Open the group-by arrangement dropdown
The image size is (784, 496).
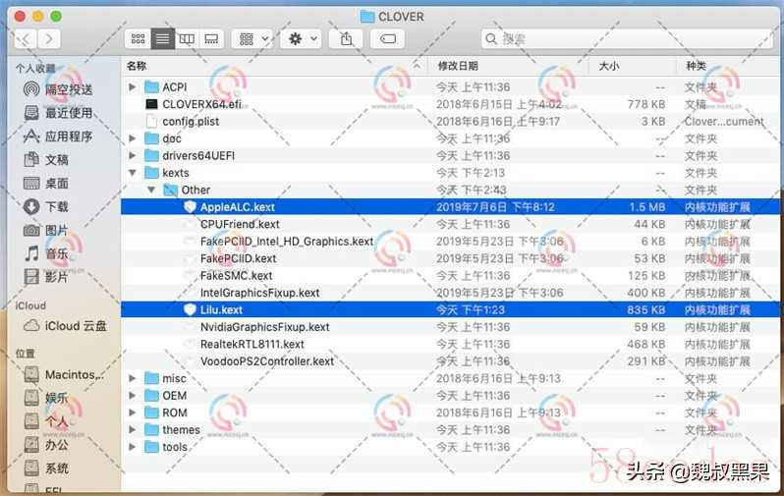tap(252, 39)
